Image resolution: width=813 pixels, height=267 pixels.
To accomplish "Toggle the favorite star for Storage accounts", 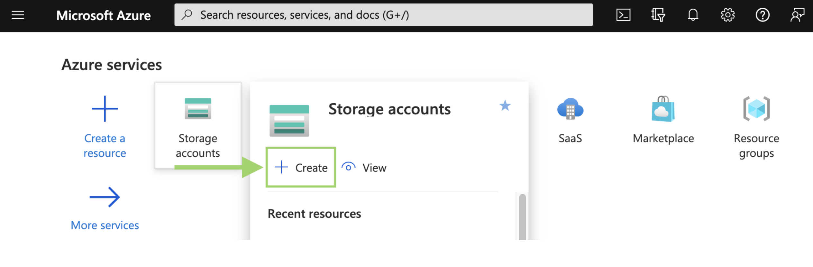I will pyautogui.click(x=505, y=106).
